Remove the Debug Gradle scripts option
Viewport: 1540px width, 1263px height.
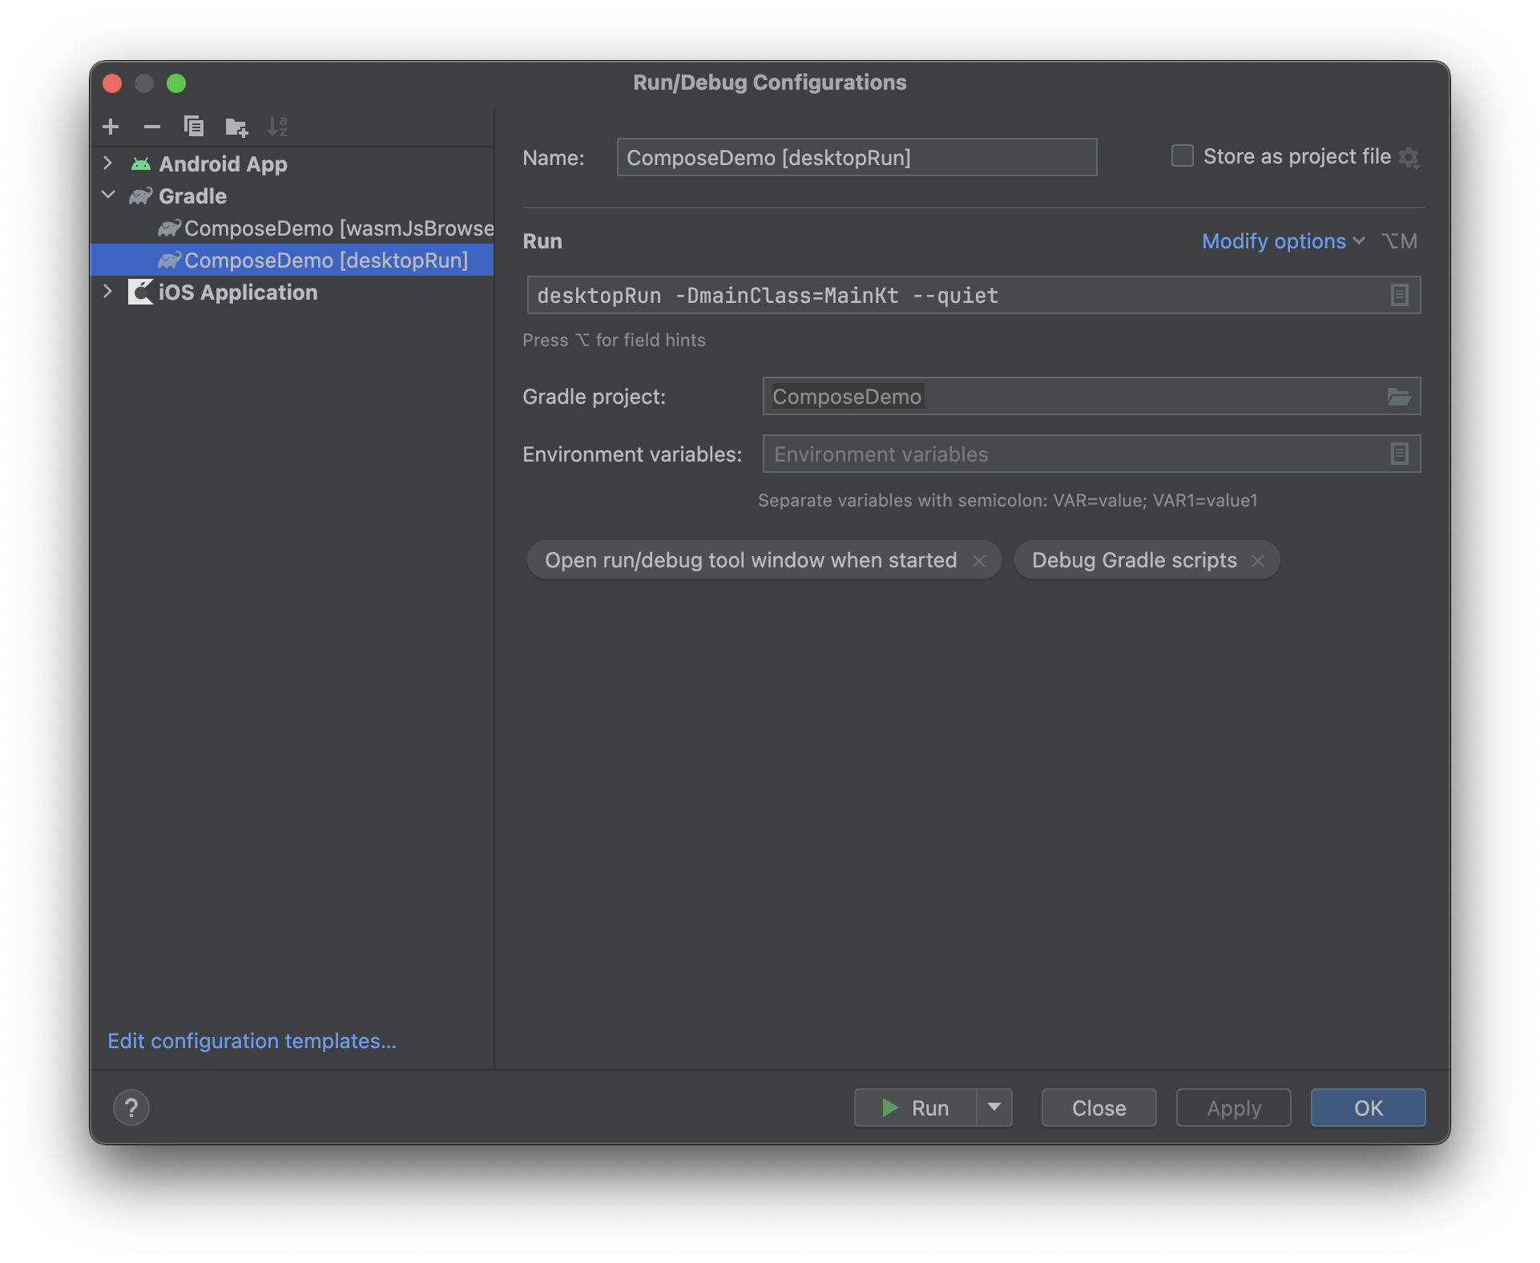coord(1258,561)
